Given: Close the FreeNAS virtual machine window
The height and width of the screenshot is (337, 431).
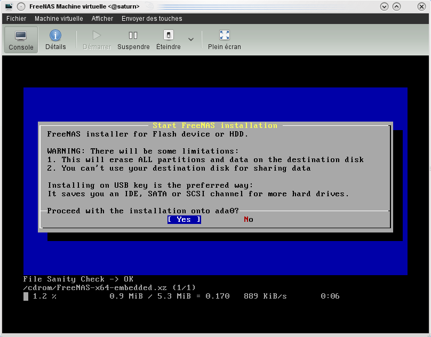Looking at the screenshot, I should coord(421,6).
